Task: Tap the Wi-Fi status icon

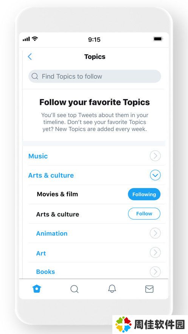Action: pyautogui.click(x=35, y=39)
